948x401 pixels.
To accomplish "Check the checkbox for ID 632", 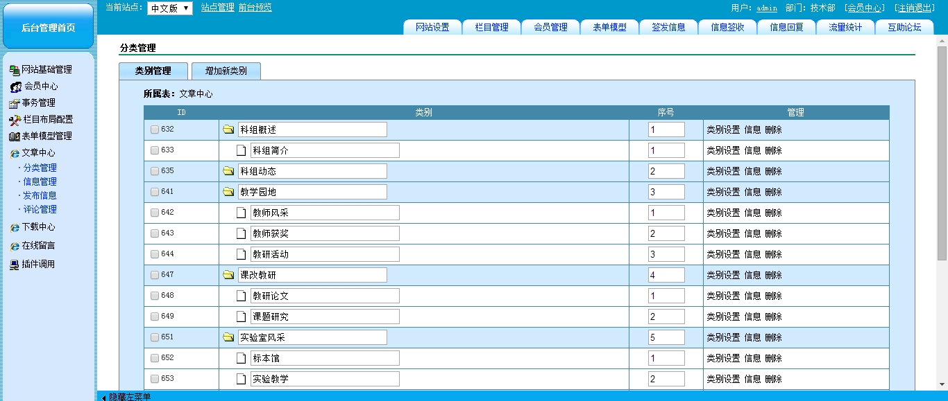I will [x=155, y=130].
